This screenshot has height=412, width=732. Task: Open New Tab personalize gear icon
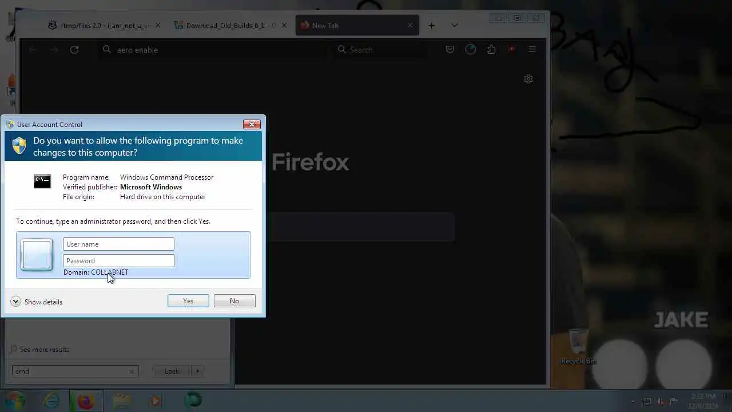[528, 79]
